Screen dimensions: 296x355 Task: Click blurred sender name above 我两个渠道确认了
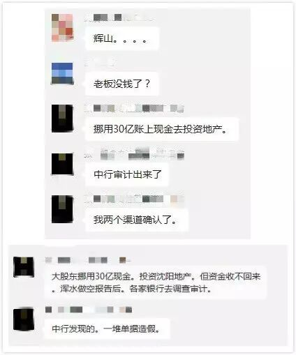134,199
